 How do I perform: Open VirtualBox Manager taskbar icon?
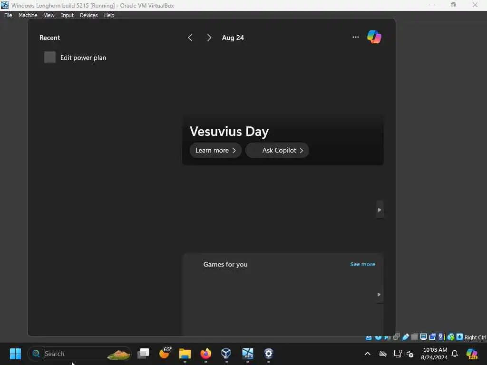coord(226,353)
